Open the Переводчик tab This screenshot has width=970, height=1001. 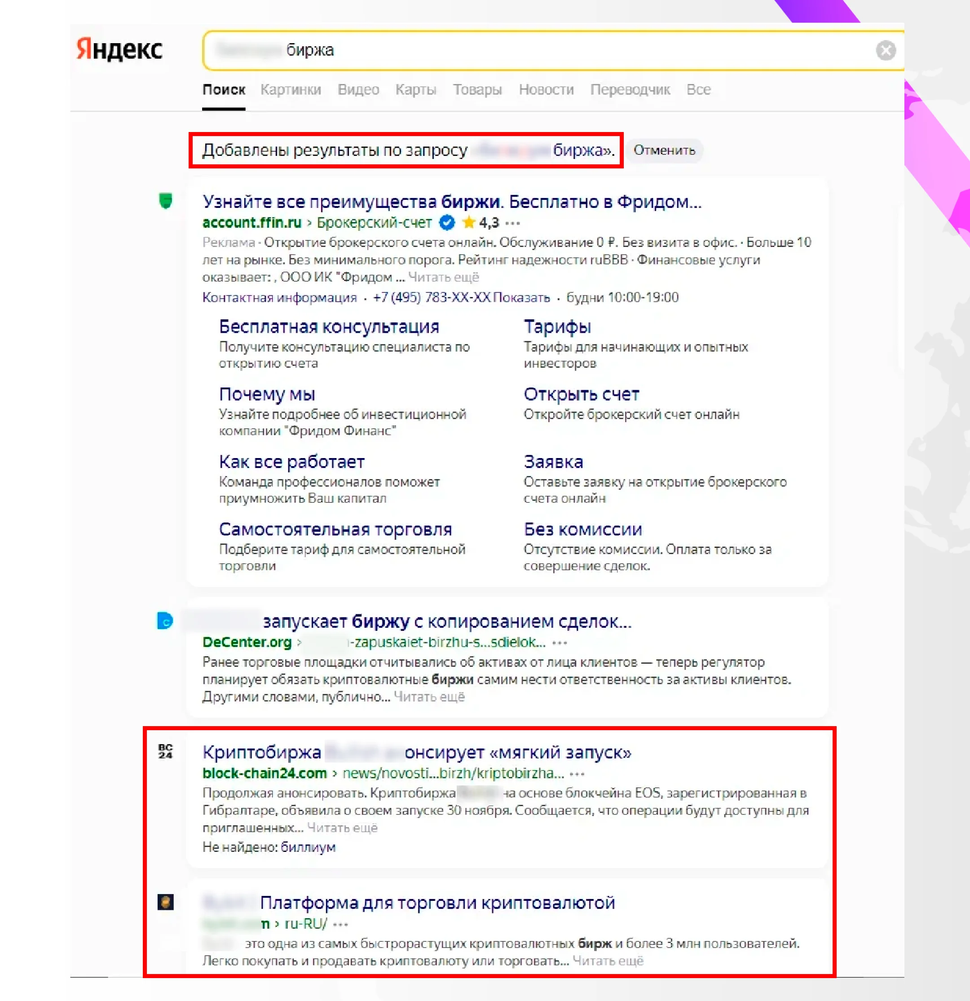click(630, 89)
